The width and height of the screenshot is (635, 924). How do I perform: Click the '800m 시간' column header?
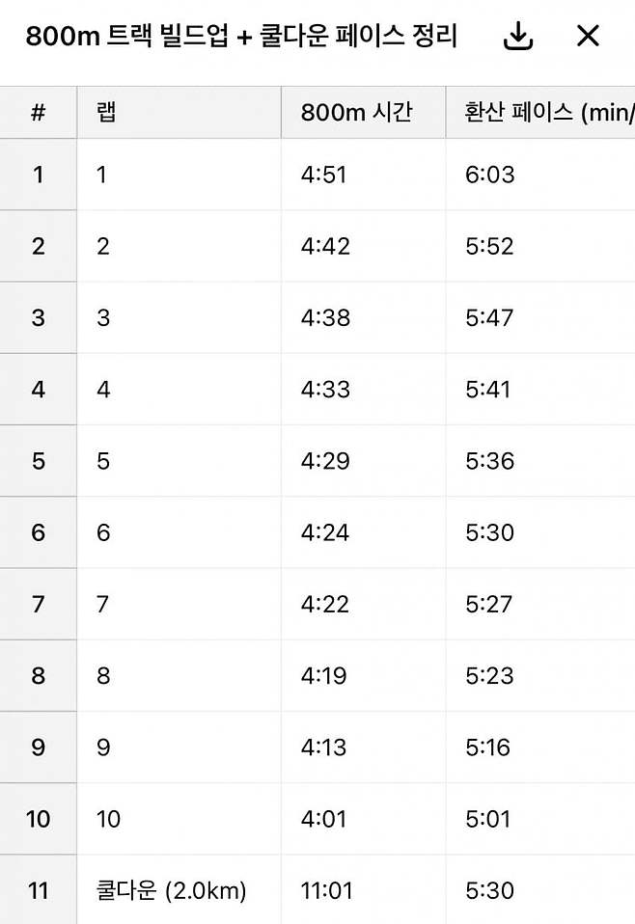pyautogui.click(x=363, y=113)
